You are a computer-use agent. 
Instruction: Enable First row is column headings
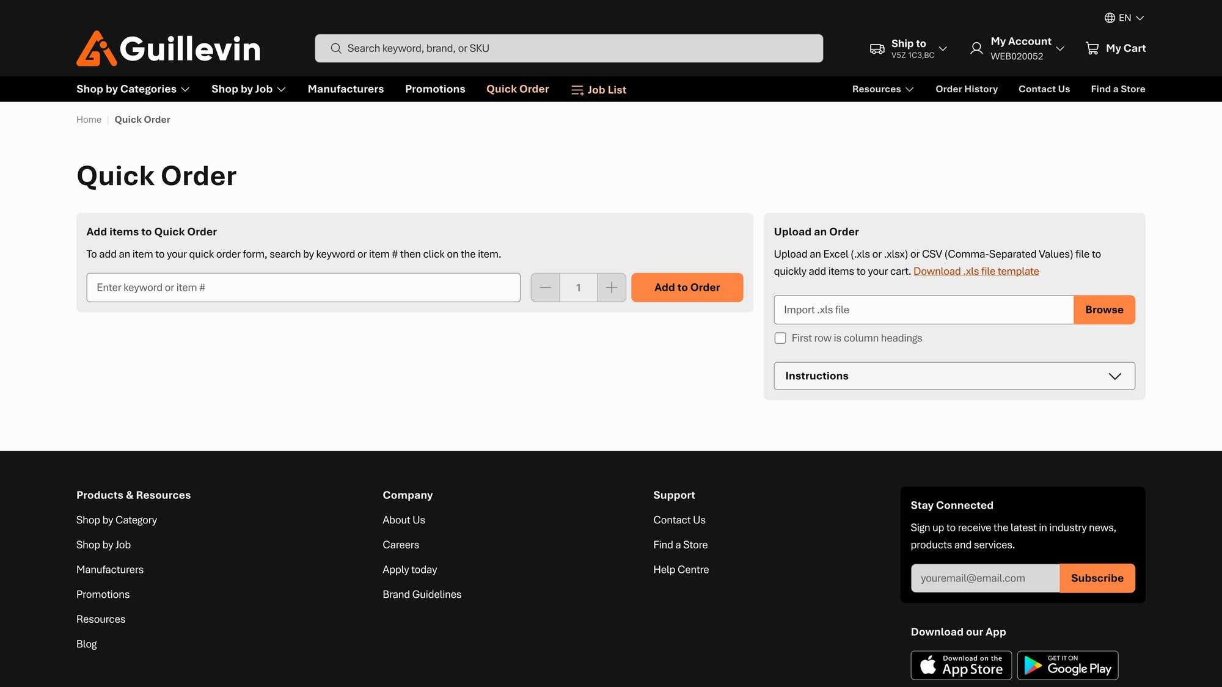pyautogui.click(x=780, y=338)
